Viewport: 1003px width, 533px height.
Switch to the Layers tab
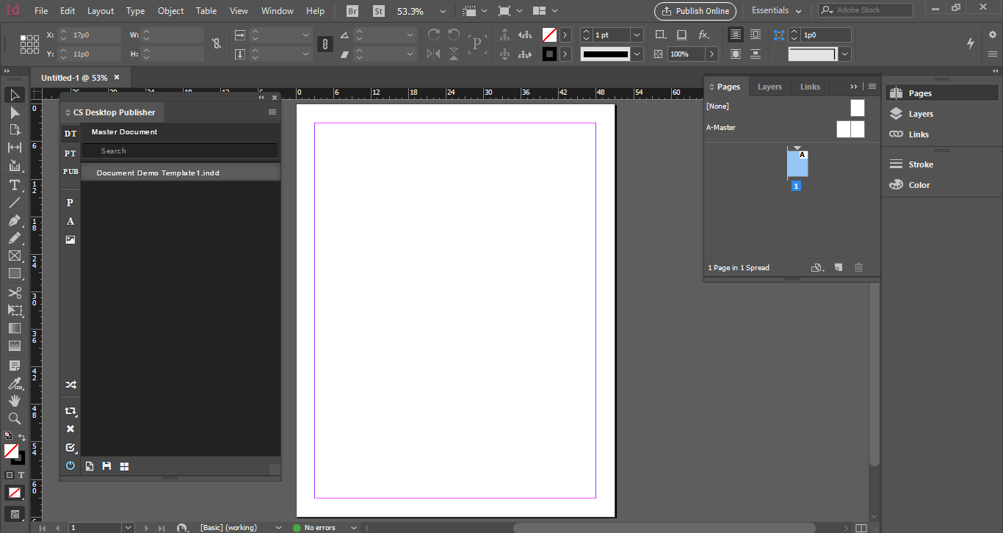click(770, 87)
